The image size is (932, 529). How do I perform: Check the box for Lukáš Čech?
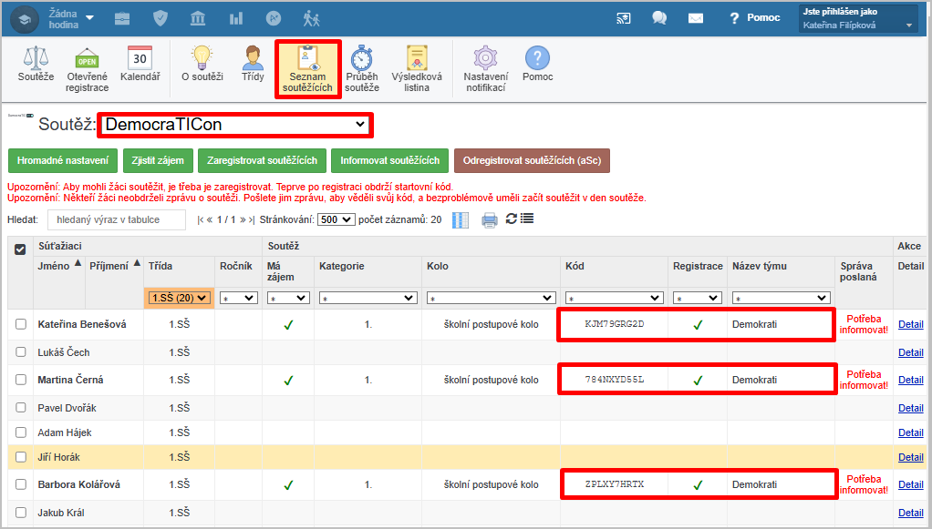click(x=21, y=352)
